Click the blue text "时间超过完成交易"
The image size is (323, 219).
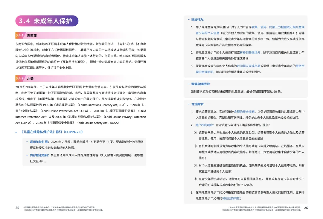[248, 66]
